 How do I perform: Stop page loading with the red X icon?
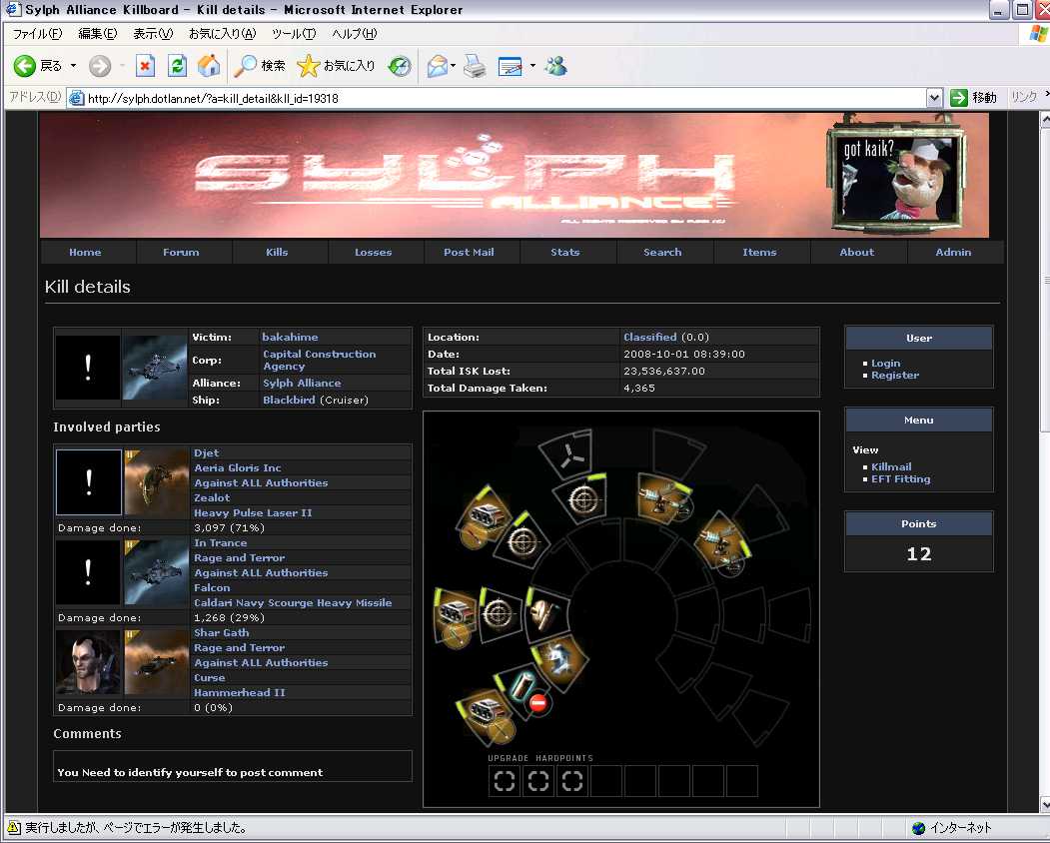click(x=145, y=66)
